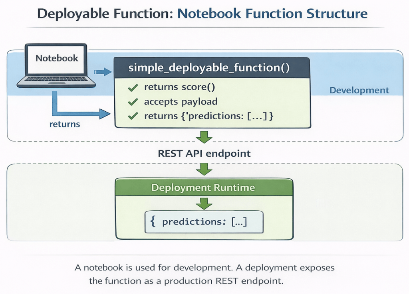This screenshot has width=409, height=294.
Task: Select the green Deployment Runtime header
Action: tap(204, 187)
